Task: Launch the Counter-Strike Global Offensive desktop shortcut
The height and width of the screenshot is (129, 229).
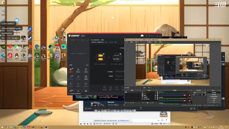Action: click(x=64, y=56)
